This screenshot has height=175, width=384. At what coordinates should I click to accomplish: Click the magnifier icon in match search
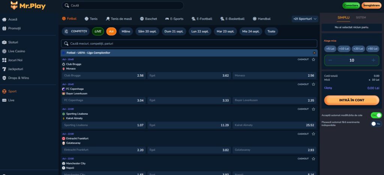point(66,43)
